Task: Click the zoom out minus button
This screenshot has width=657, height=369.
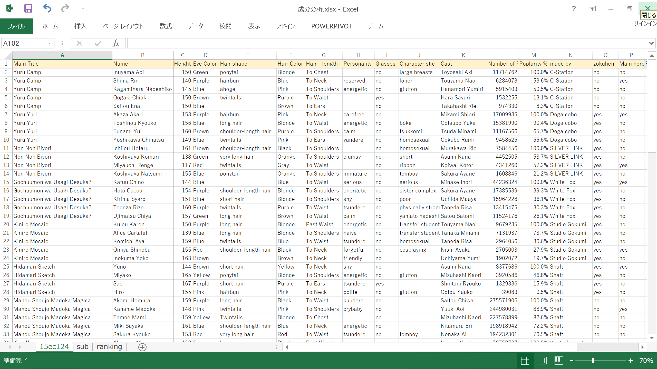Action: [571, 361]
